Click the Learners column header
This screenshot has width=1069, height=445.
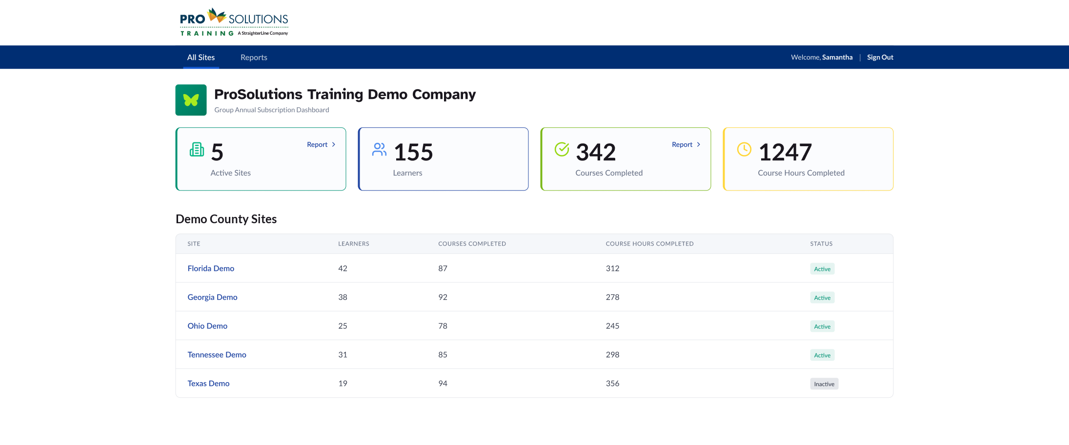click(354, 244)
